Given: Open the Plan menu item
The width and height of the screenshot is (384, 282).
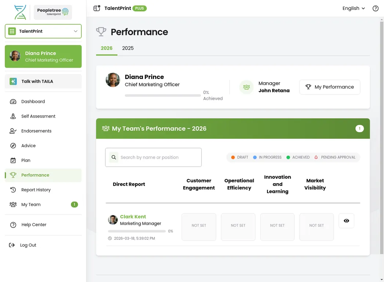Looking at the screenshot, I should coord(43,160).
